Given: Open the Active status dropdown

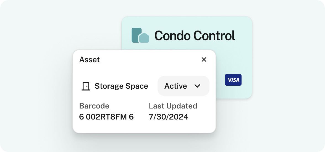Looking at the screenshot, I should click(x=184, y=86).
